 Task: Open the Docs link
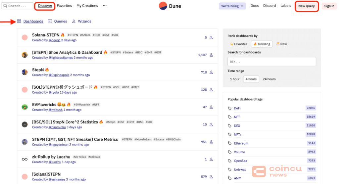coord(255,6)
